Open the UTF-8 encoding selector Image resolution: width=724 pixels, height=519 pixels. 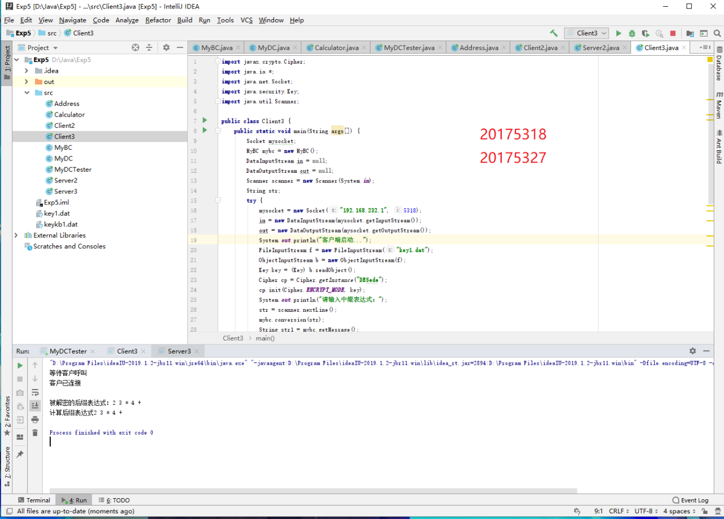[646, 511]
